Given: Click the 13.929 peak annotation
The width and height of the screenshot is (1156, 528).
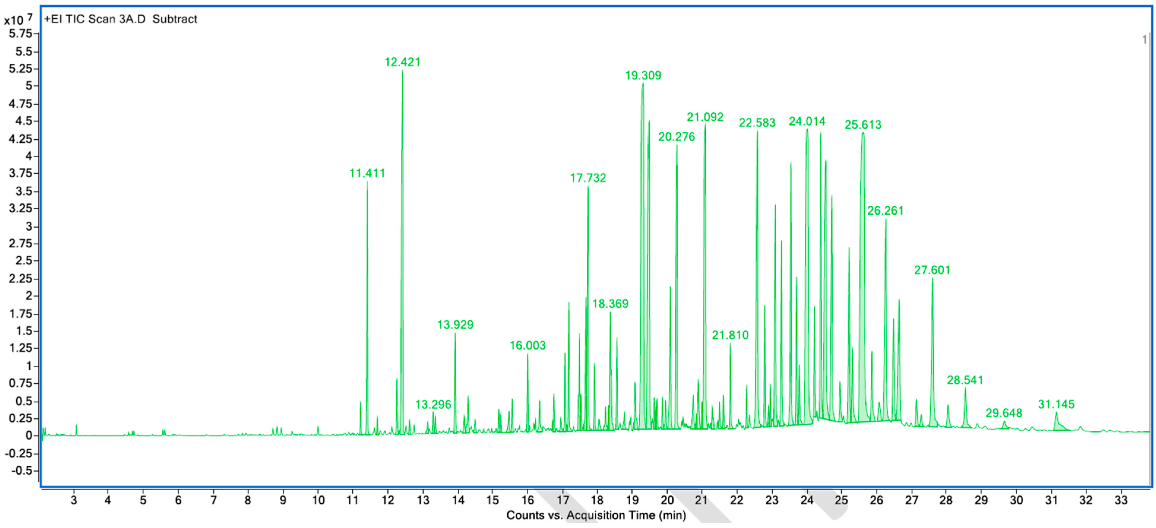Looking at the screenshot, I should (x=455, y=325).
